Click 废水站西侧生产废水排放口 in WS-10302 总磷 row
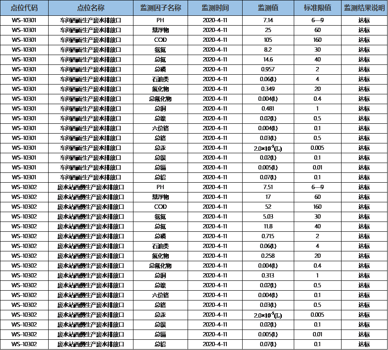The width and height of the screenshot is (388, 350). point(90,236)
